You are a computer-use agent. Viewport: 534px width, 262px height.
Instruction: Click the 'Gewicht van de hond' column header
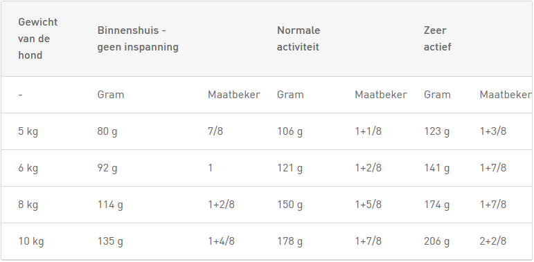pos(38,39)
